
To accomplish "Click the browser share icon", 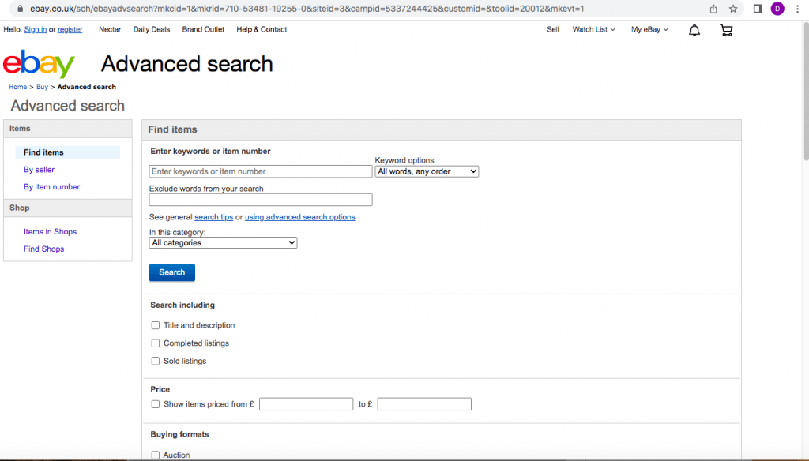I will coord(713,9).
